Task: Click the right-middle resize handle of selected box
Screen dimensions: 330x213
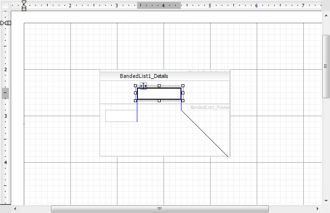Action: coord(183,93)
